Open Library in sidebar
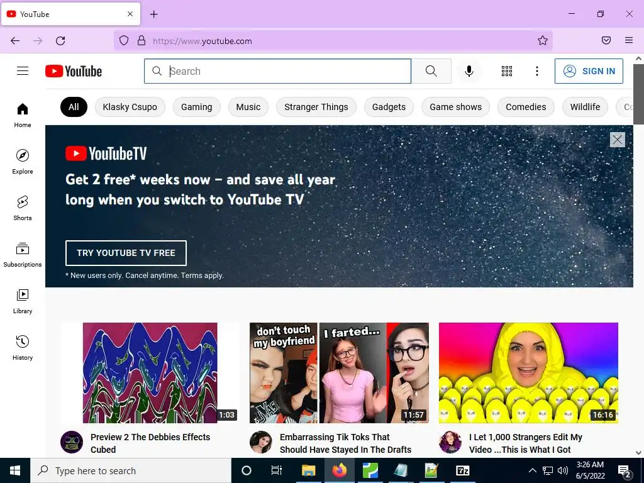 [23, 301]
